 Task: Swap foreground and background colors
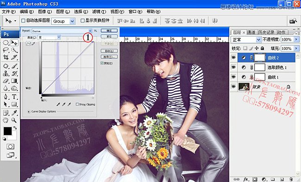click(15, 128)
